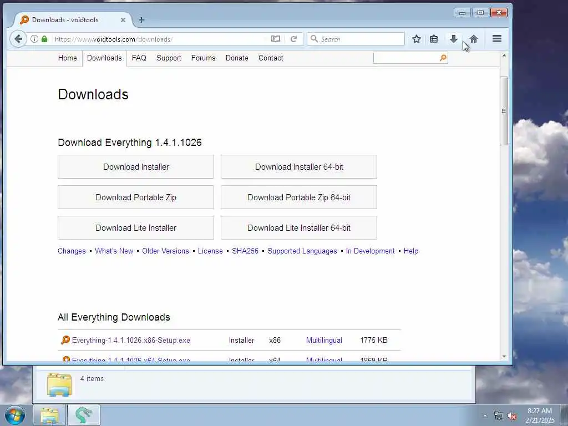
Task: Switch to the green dragon taskbar app
Action: [x=84, y=415]
